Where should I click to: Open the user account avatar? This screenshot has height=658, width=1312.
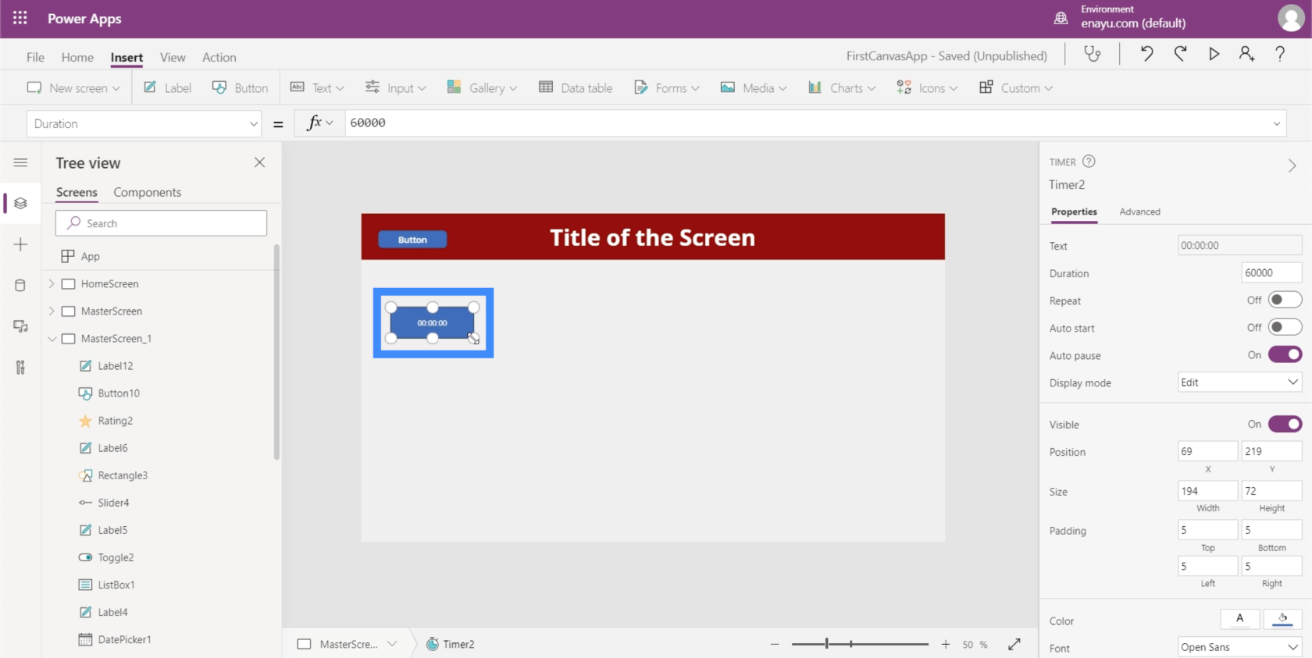1291,19
